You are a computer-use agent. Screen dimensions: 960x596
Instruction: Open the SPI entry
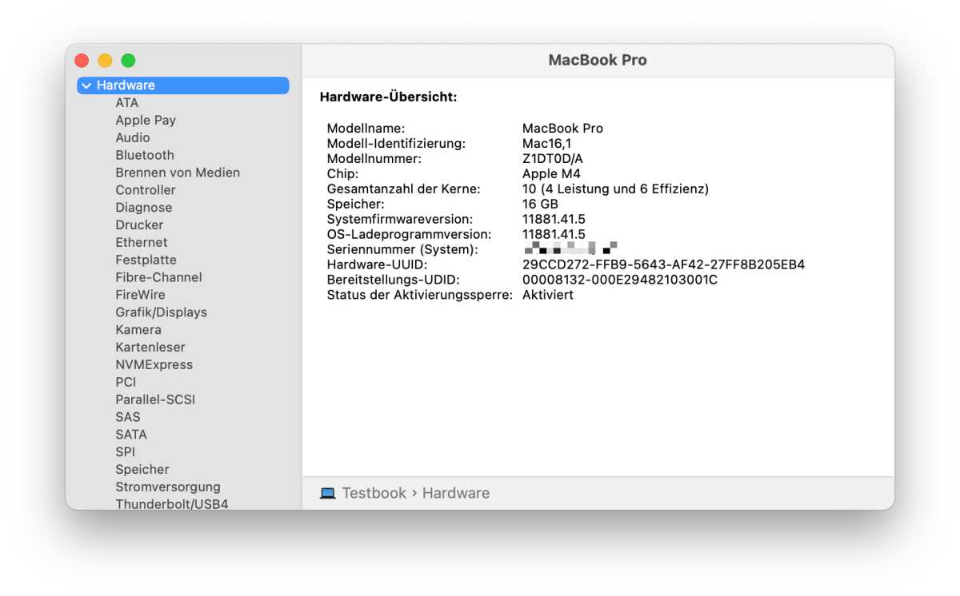pyautogui.click(x=126, y=452)
